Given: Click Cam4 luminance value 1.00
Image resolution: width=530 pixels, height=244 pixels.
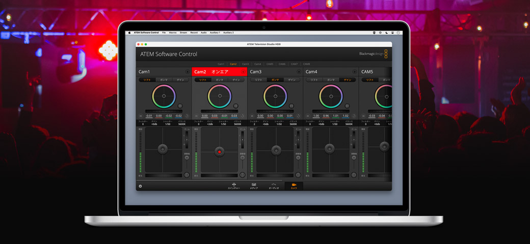Looking at the screenshot, I should tap(316, 116).
